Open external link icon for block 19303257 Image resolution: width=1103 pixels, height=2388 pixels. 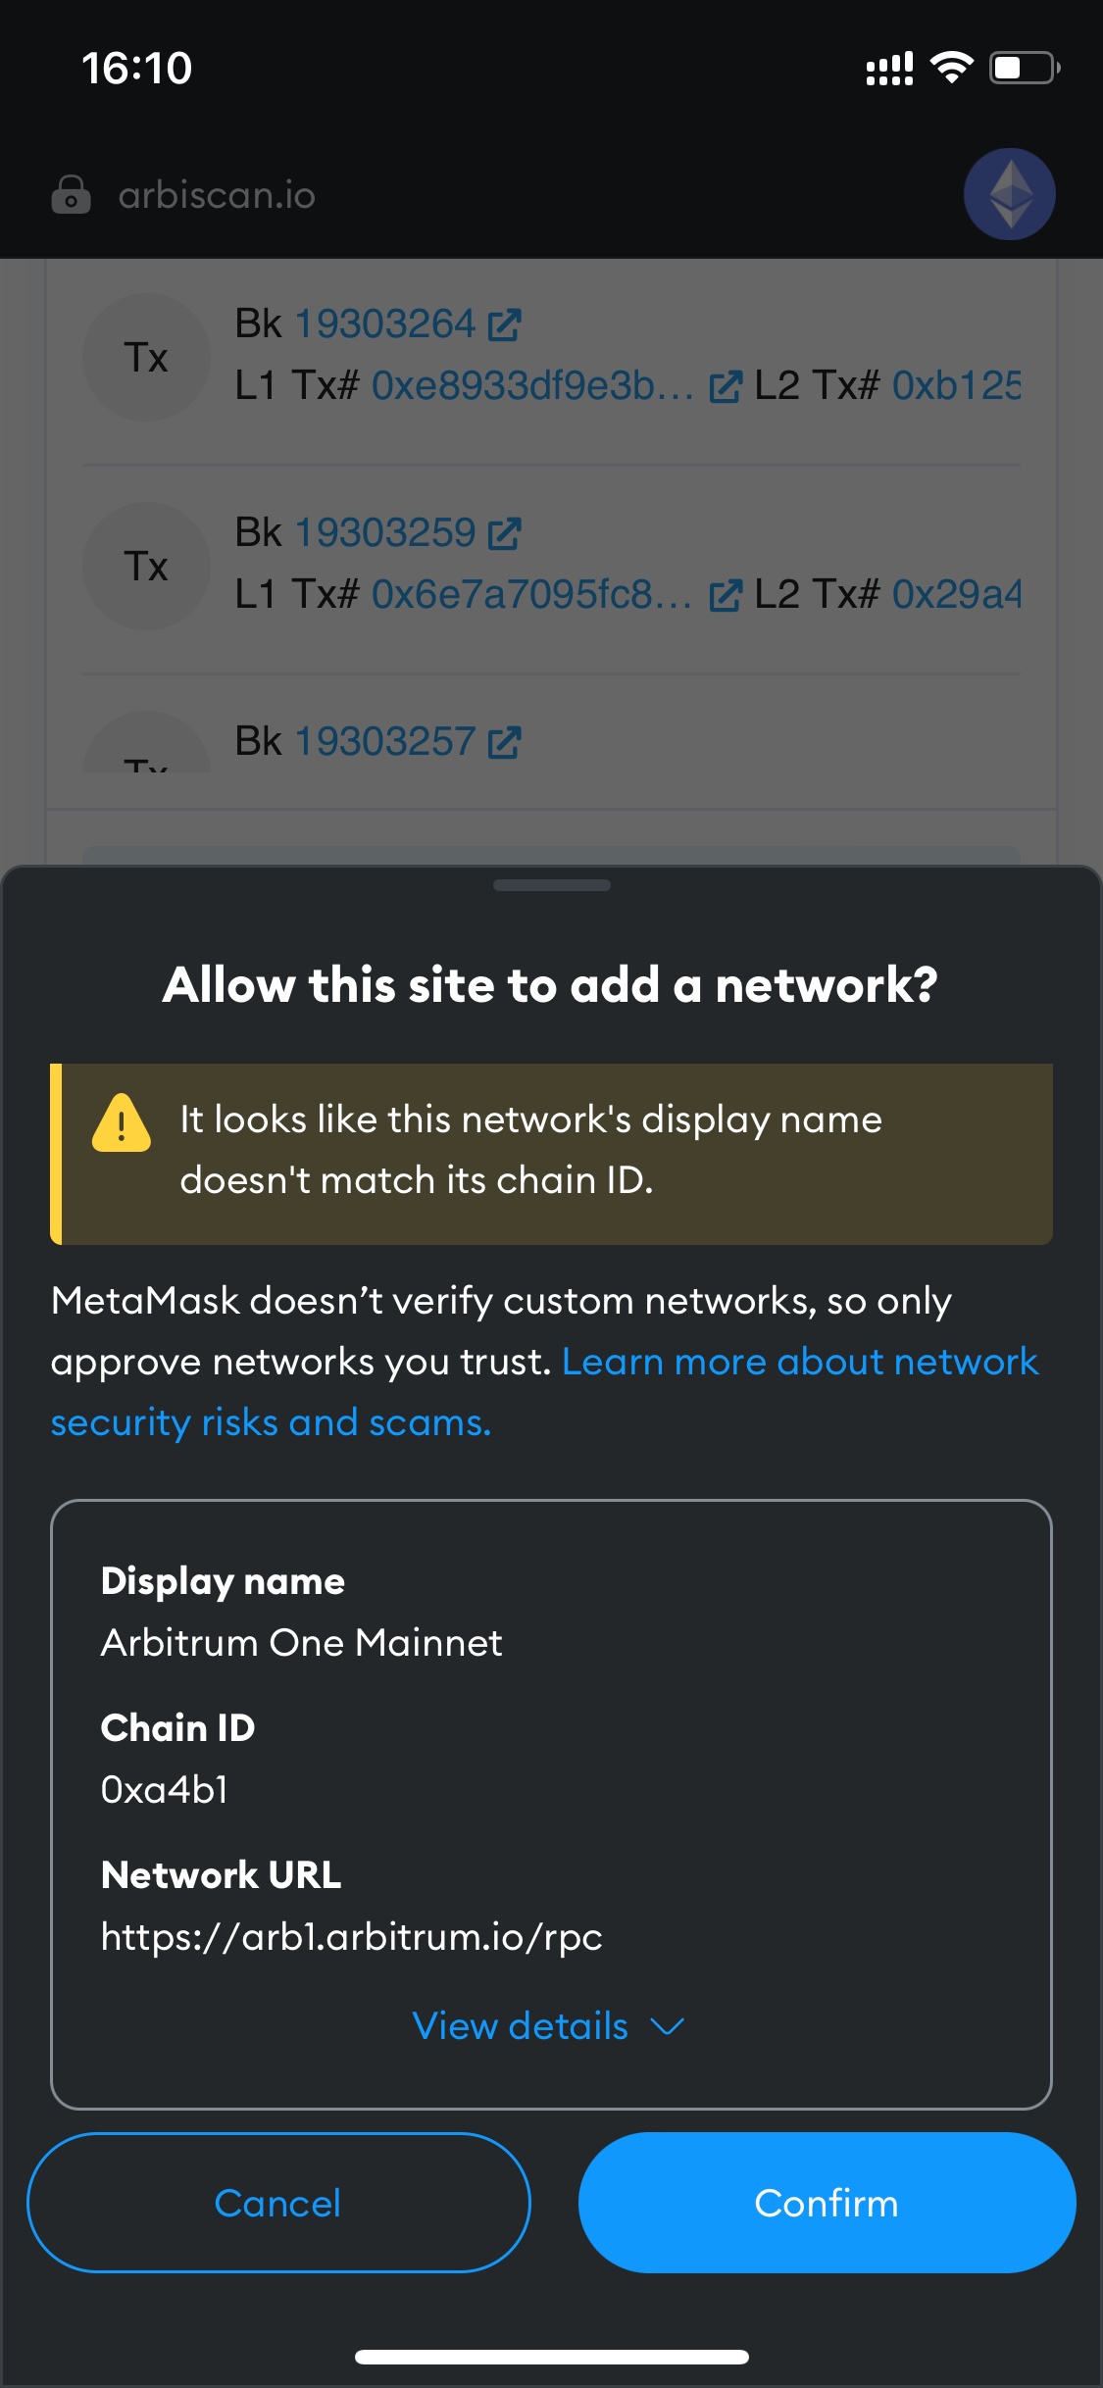pyautogui.click(x=504, y=743)
